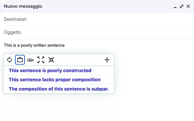Click the empty message area below the popup
194x121 pixels.
96,107
